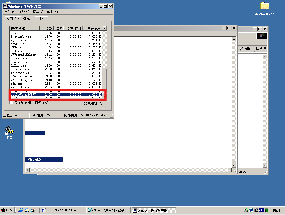Click the show desktop quick launch icon
The height and width of the screenshot is (215, 285).
[33, 210]
